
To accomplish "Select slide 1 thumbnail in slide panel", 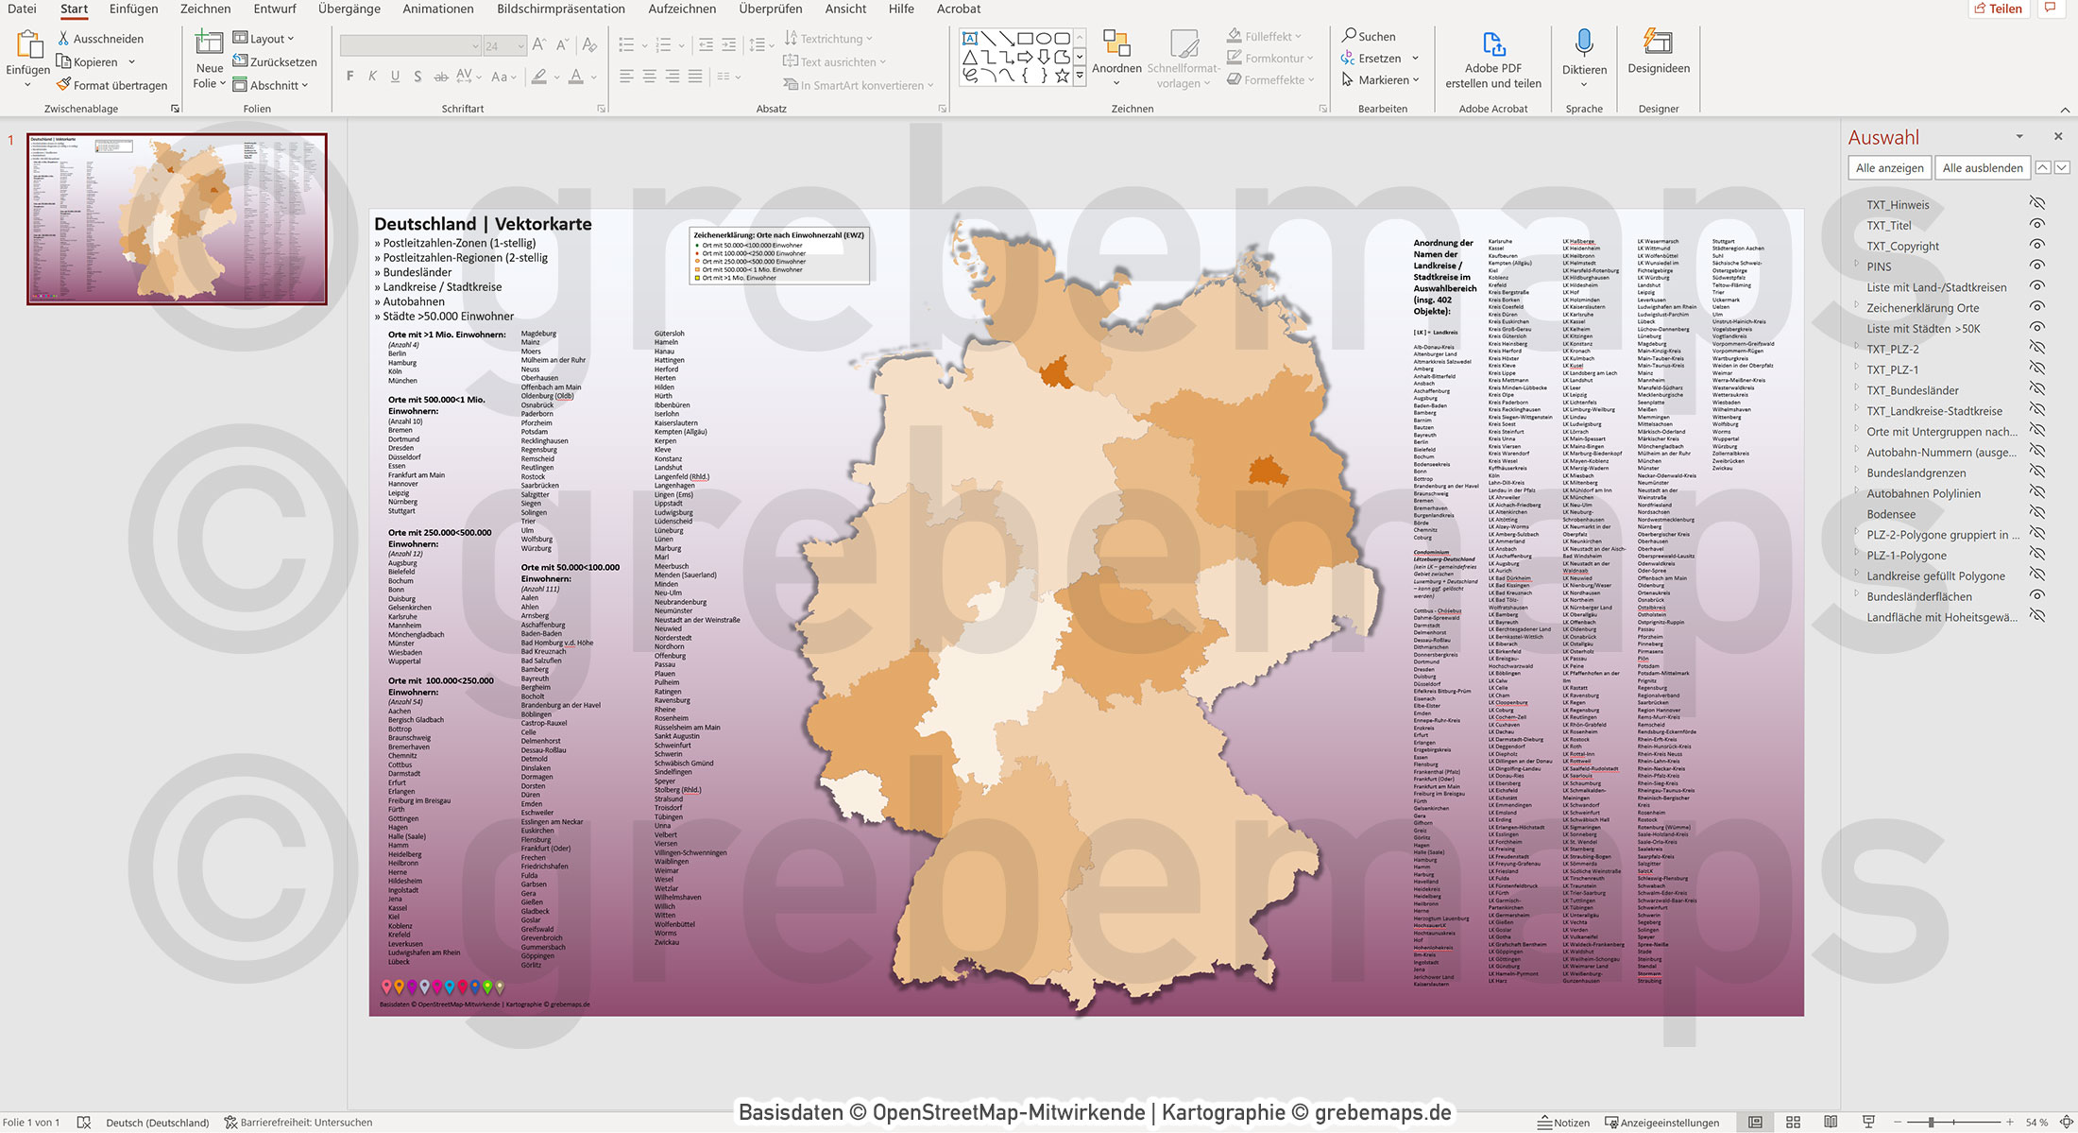I will (x=177, y=217).
